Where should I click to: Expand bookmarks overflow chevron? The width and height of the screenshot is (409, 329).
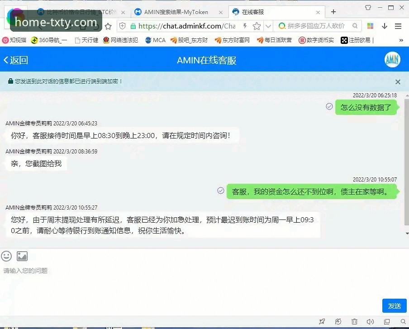click(401, 40)
